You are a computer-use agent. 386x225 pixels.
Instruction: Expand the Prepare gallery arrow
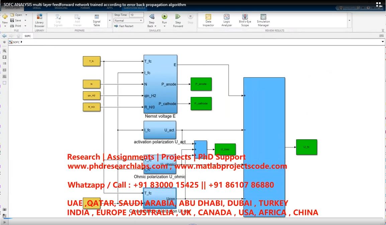(x=110, y=20)
